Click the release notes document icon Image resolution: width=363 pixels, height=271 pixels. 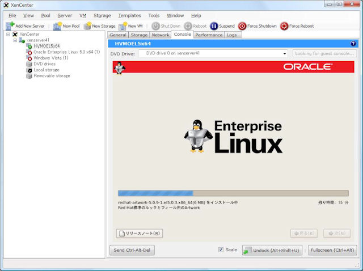coord(122,233)
